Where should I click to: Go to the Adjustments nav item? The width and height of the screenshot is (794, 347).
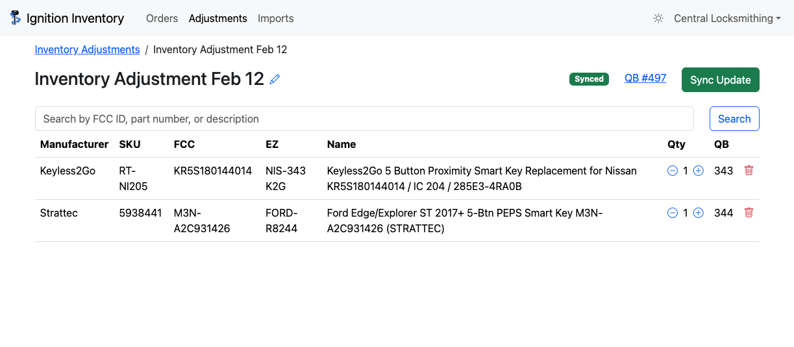217,18
